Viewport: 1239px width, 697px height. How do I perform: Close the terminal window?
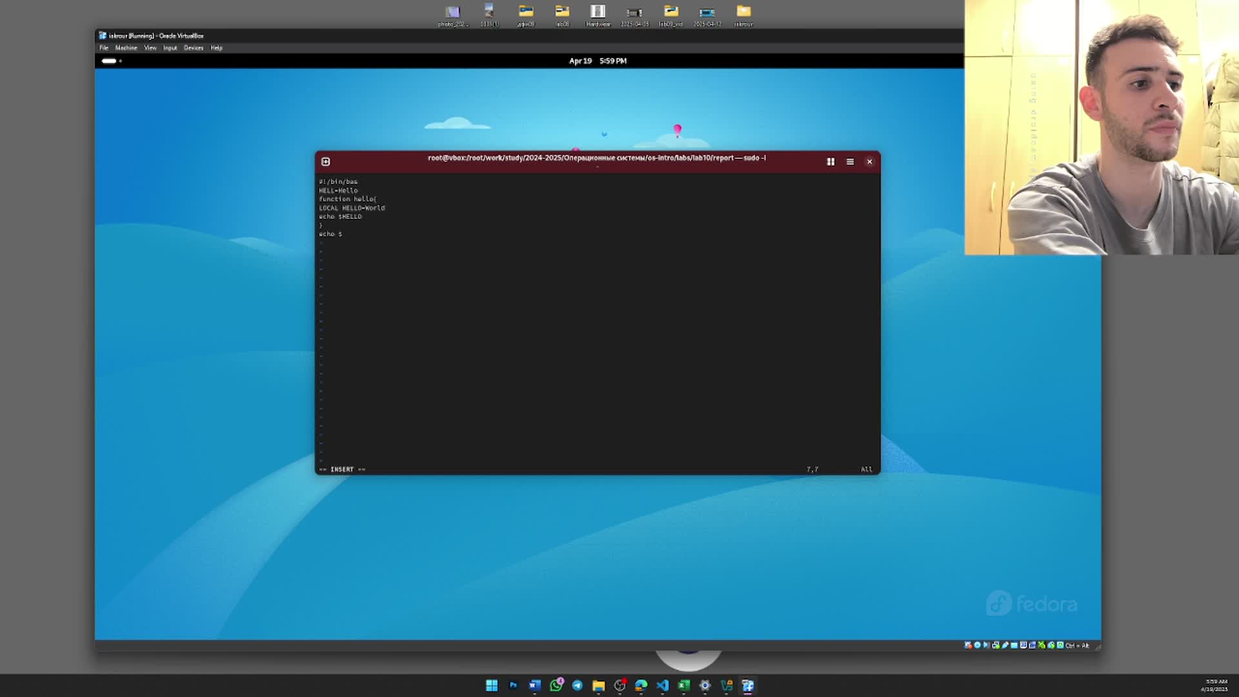click(869, 161)
